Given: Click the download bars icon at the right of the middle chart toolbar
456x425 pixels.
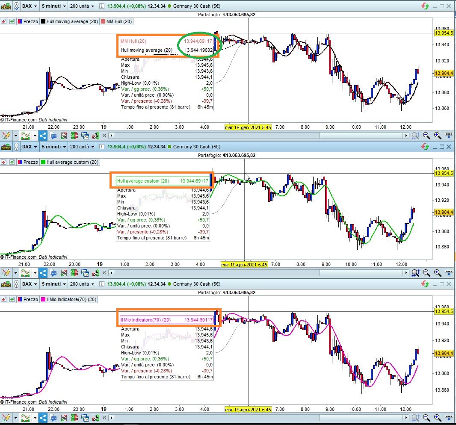Looking at the screenshot, I should [x=449, y=273].
